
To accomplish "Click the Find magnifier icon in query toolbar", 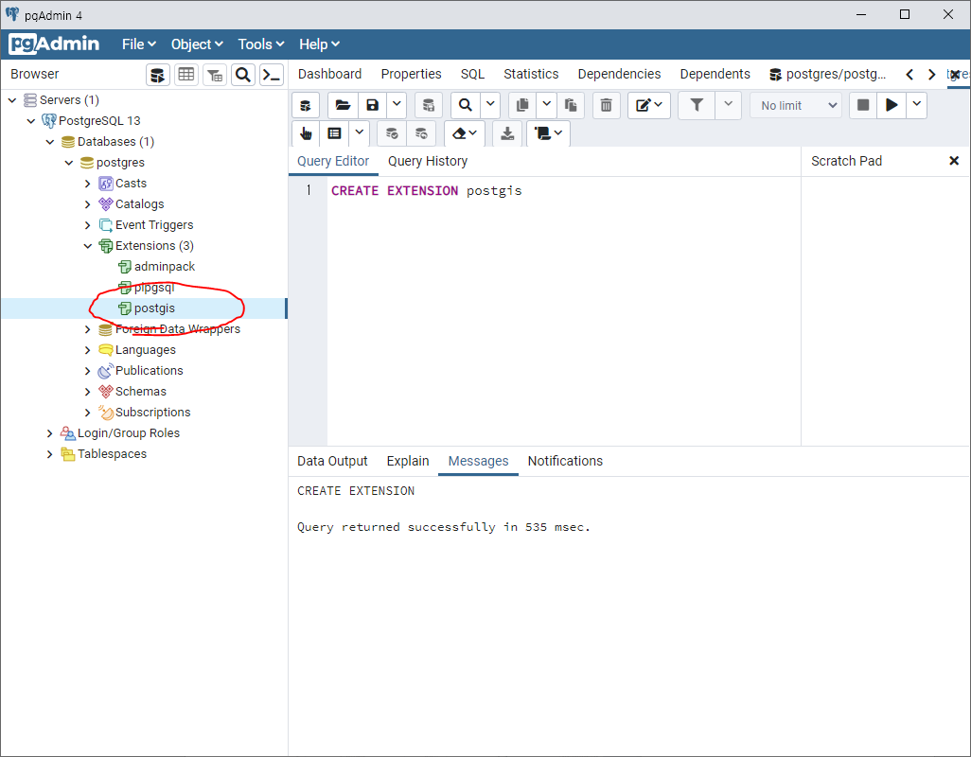I will (465, 105).
